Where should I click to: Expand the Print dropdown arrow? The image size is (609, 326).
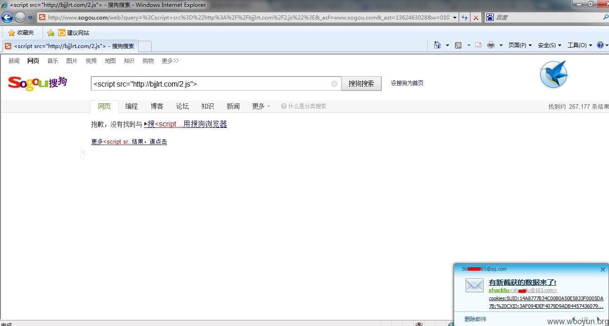click(x=501, y=45)
